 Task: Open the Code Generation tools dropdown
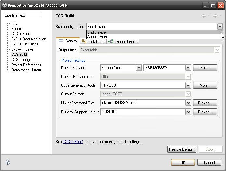[x=188, y=85]
